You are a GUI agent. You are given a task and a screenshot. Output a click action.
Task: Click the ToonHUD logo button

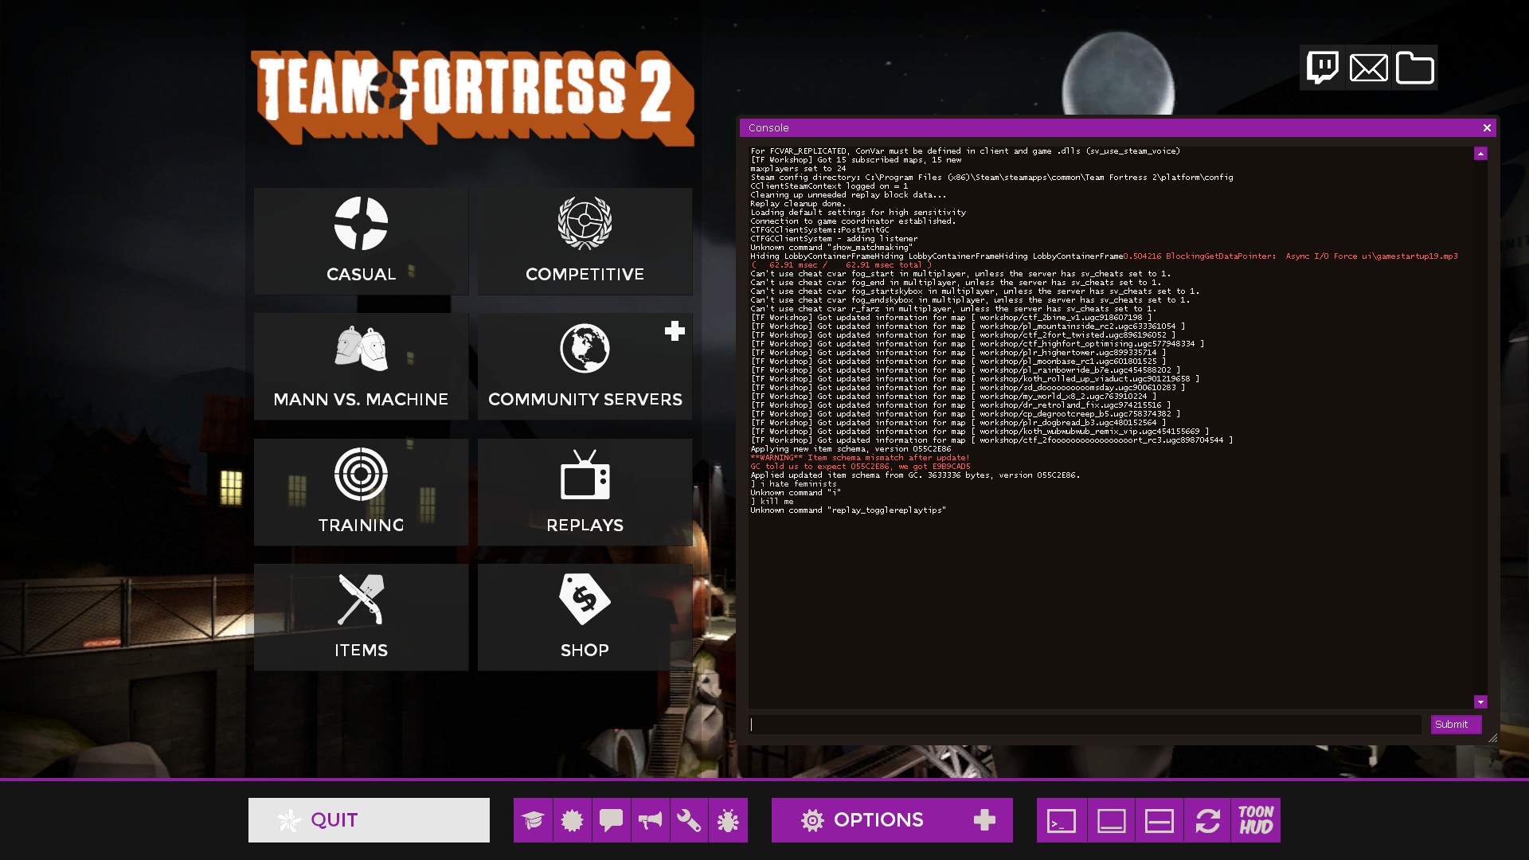(1256, 820)
